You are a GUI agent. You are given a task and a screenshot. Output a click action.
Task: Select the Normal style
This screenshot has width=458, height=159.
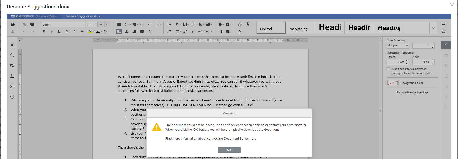point(271,28)
